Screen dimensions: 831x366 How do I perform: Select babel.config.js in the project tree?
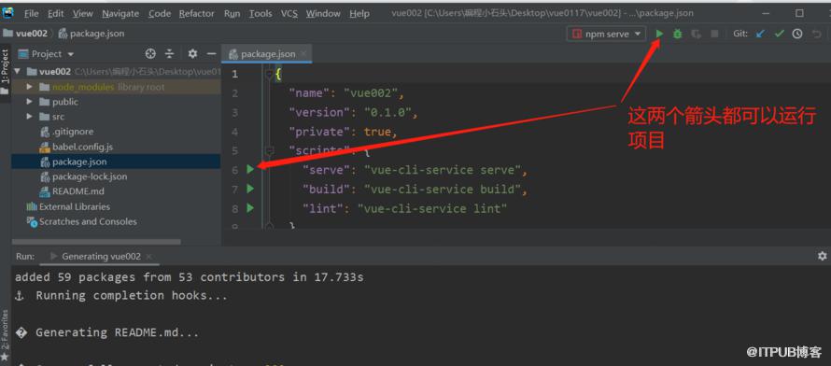[82, 147]
